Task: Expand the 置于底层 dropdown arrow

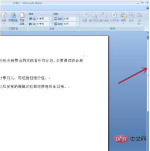Action: [x=104, y=24]
